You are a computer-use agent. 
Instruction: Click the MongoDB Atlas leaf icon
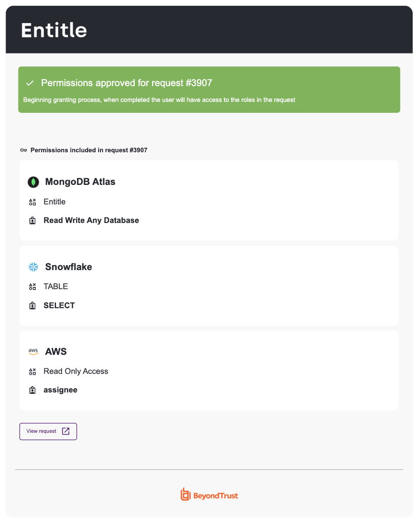[33, 182]
